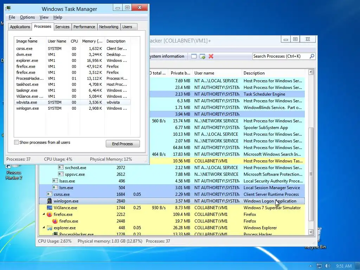Click the csrss.exe icon in Process Hacker
Screen dimensions: 360x270
point(49,194)
